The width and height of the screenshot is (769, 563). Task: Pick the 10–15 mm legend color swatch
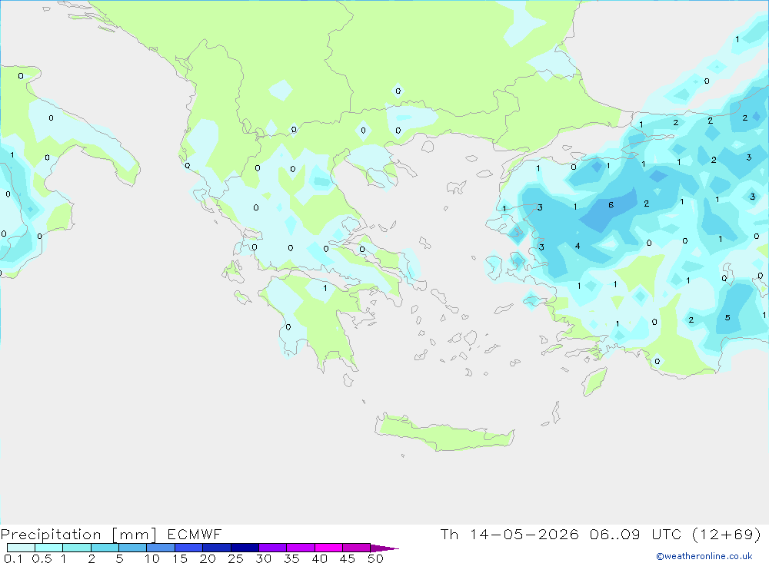tap(161, 548)
